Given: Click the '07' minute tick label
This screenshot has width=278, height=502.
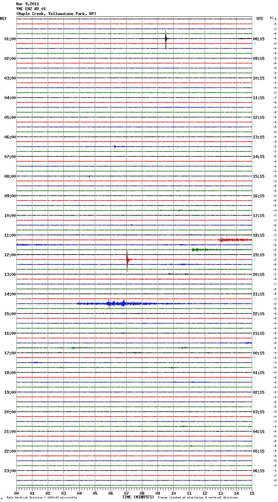Looking at the screenshot, I should [126, 493].
